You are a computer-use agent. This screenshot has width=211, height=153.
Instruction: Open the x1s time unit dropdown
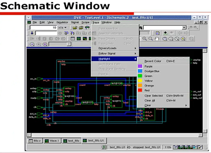pos(62,28)
